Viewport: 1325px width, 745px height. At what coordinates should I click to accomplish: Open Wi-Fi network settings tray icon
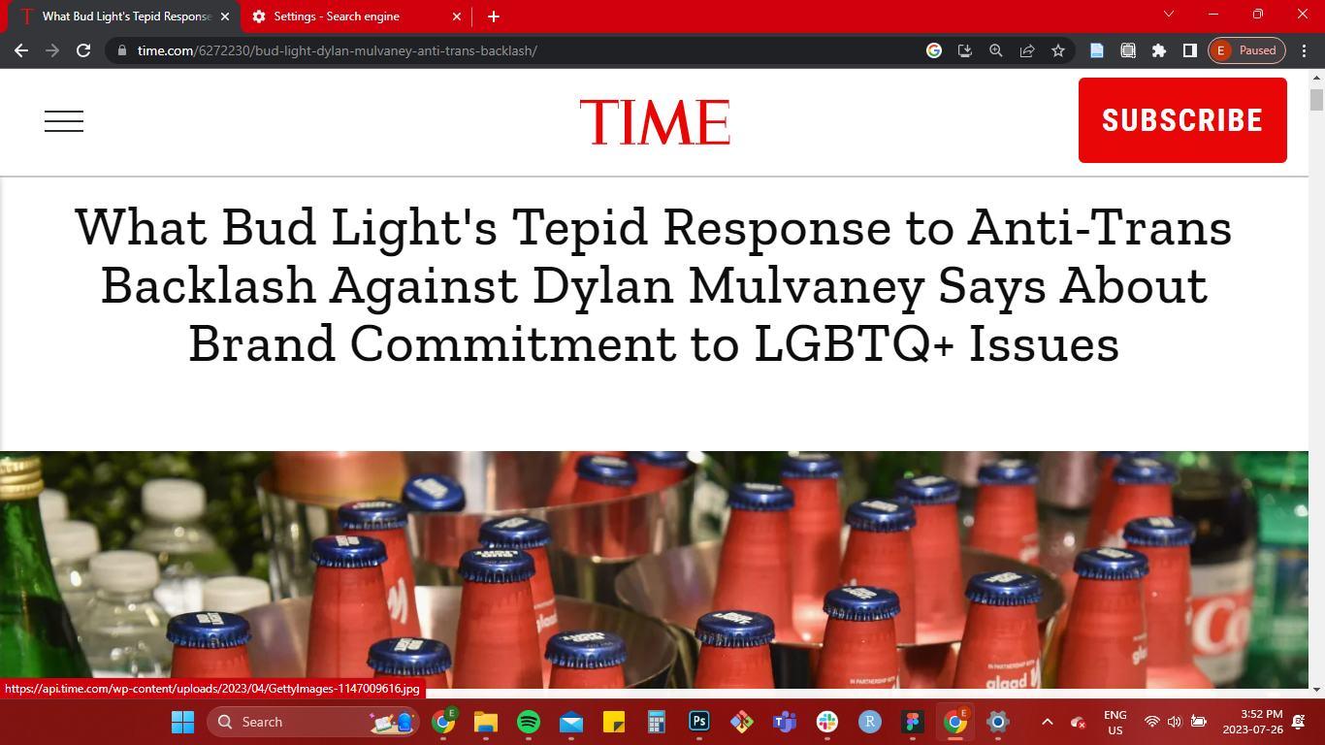pos(1152,722)
